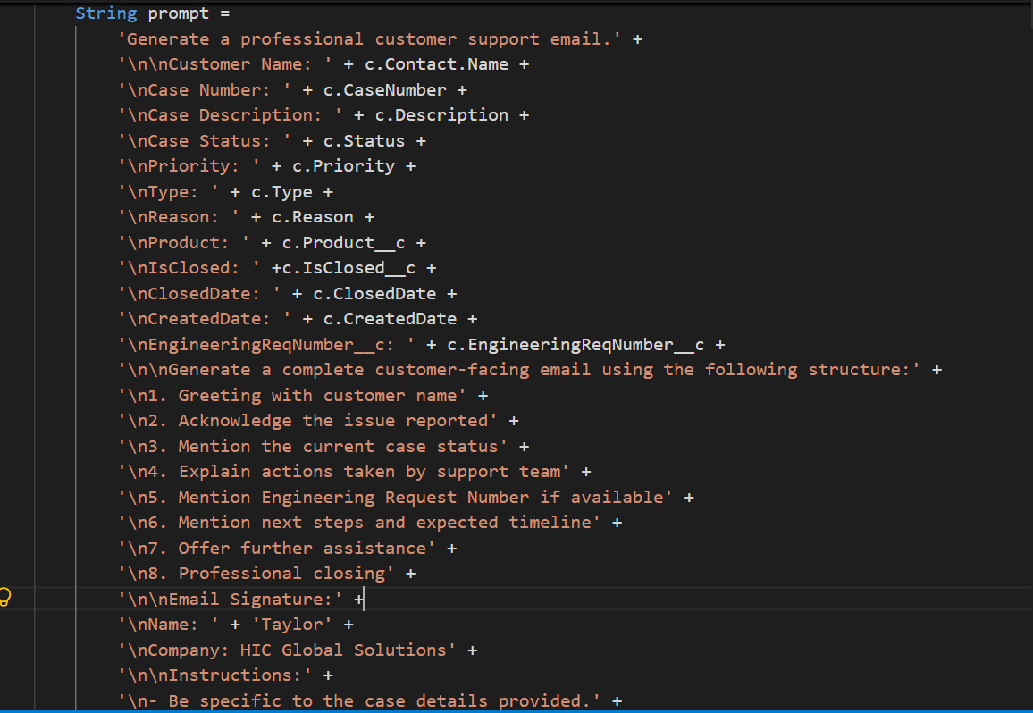
Task: Click the '\n1. Greeting with customer name' line
Action: tap(292, 396)
